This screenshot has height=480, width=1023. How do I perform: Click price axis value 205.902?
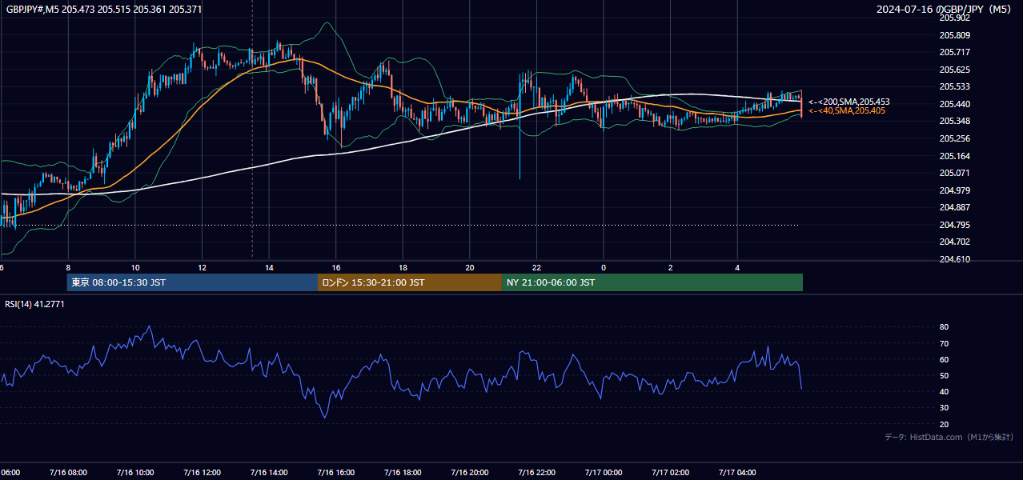click(x=954, y=18)
